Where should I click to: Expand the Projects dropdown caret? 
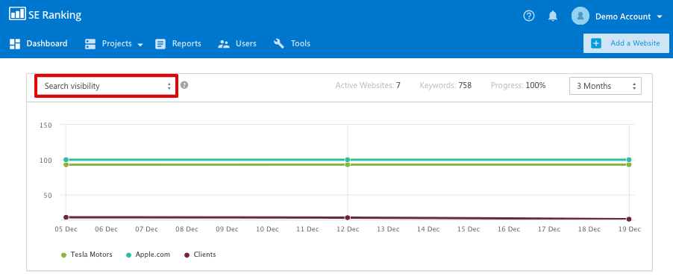tap(140, 45)
